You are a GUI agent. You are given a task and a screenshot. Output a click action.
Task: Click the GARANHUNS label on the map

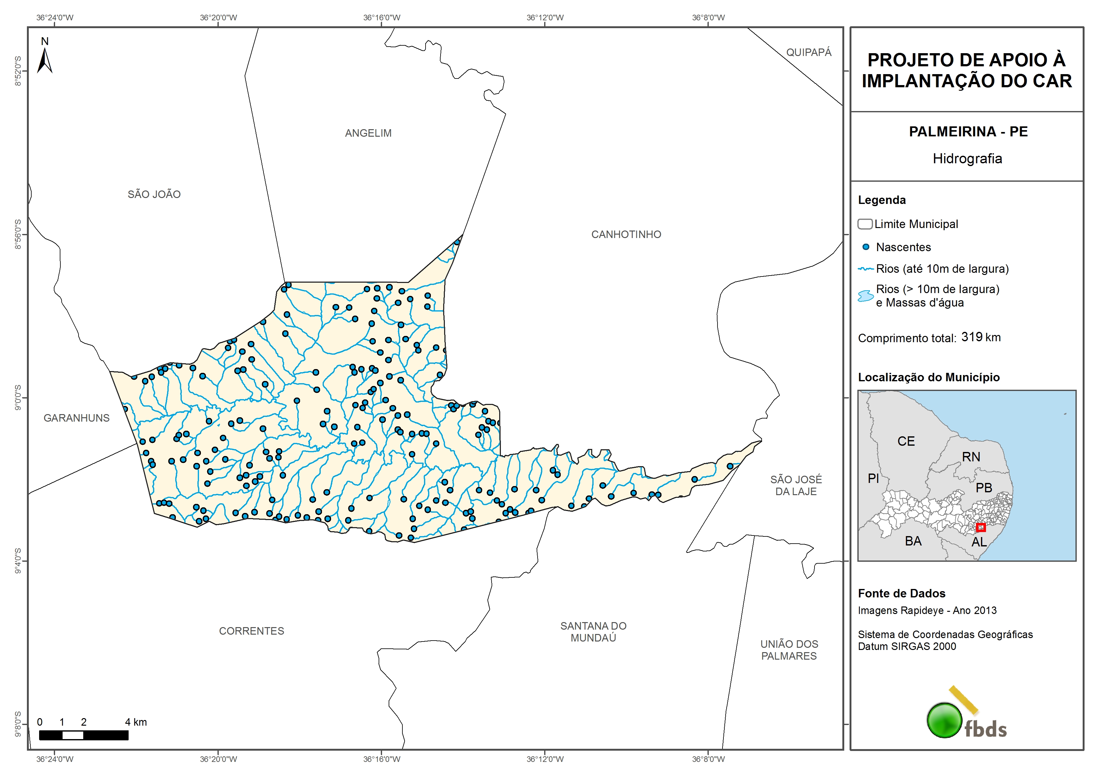(77, 418)
